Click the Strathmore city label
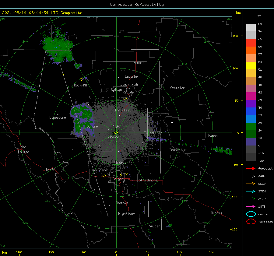This screenshot has width=274, height=256. point(148,180)
